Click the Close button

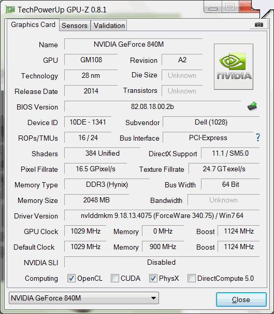(x=241, y=299)
